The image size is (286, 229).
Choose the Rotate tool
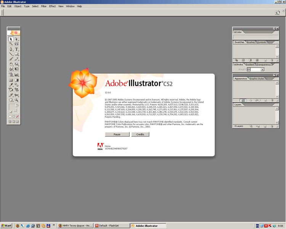(11, 64)
